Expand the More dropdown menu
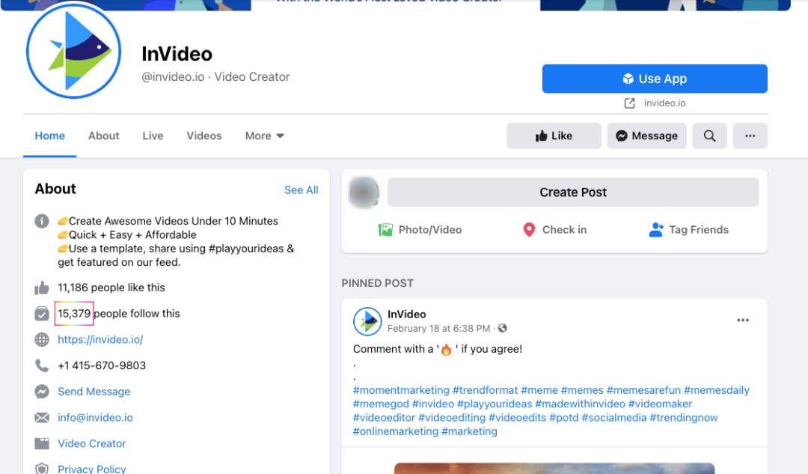The width and height of the screenshot is (808, 474). [x=264, y=136]
